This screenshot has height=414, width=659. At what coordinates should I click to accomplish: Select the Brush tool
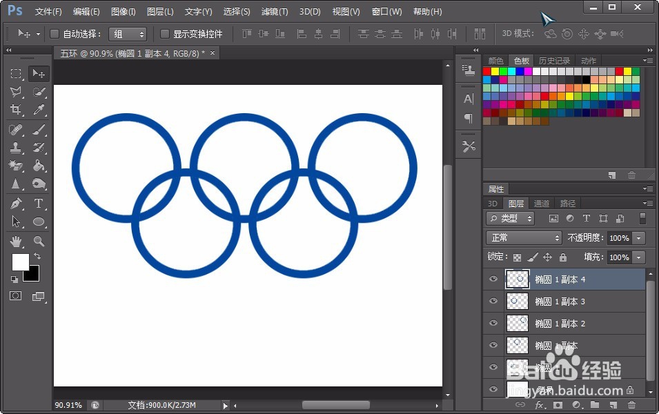pyautogui.click(x=39, y=130)
